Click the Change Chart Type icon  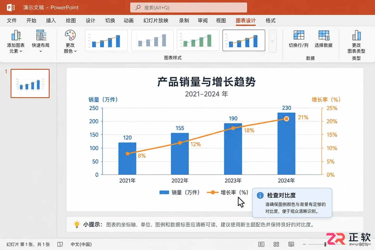(356, 35)
